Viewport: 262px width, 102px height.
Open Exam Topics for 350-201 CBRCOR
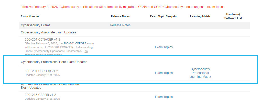click(x=164, y=73)
